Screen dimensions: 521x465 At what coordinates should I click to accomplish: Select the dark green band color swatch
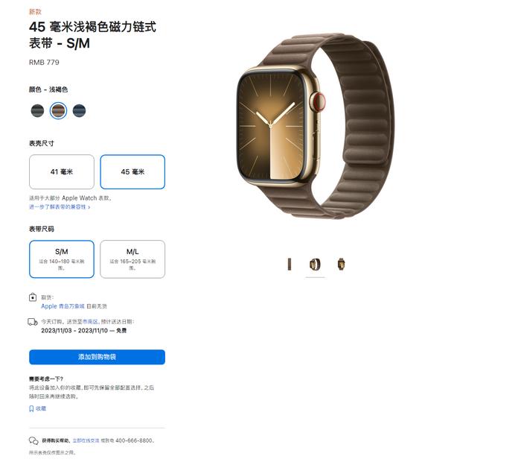(x=37, y=111)
